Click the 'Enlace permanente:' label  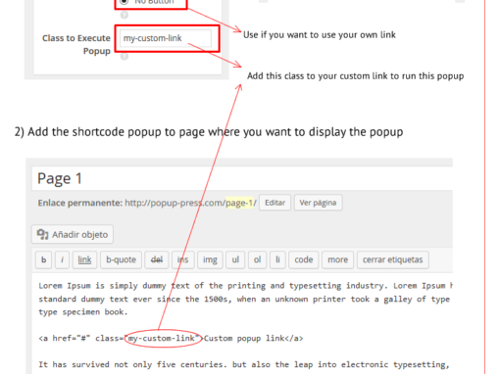[x=80, y=203]
